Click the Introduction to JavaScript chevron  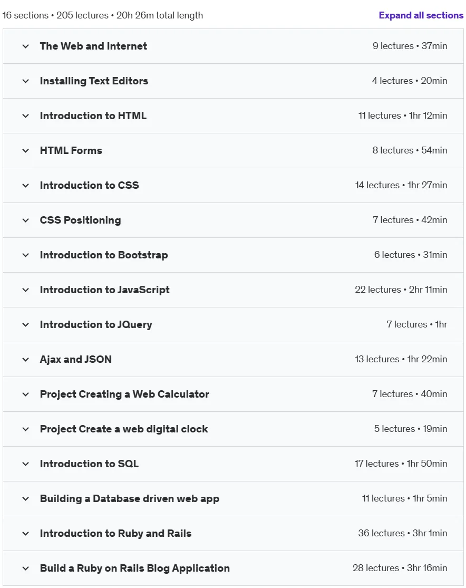(x=25, y=290)
